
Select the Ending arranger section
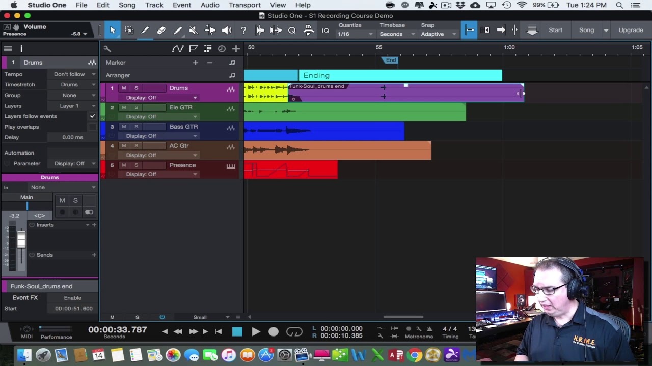400,76
